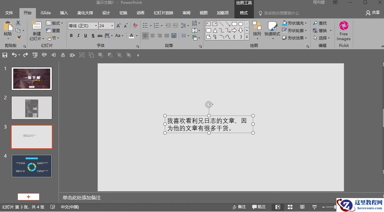Open the 插入 ribbon tab

click(64, 13)
